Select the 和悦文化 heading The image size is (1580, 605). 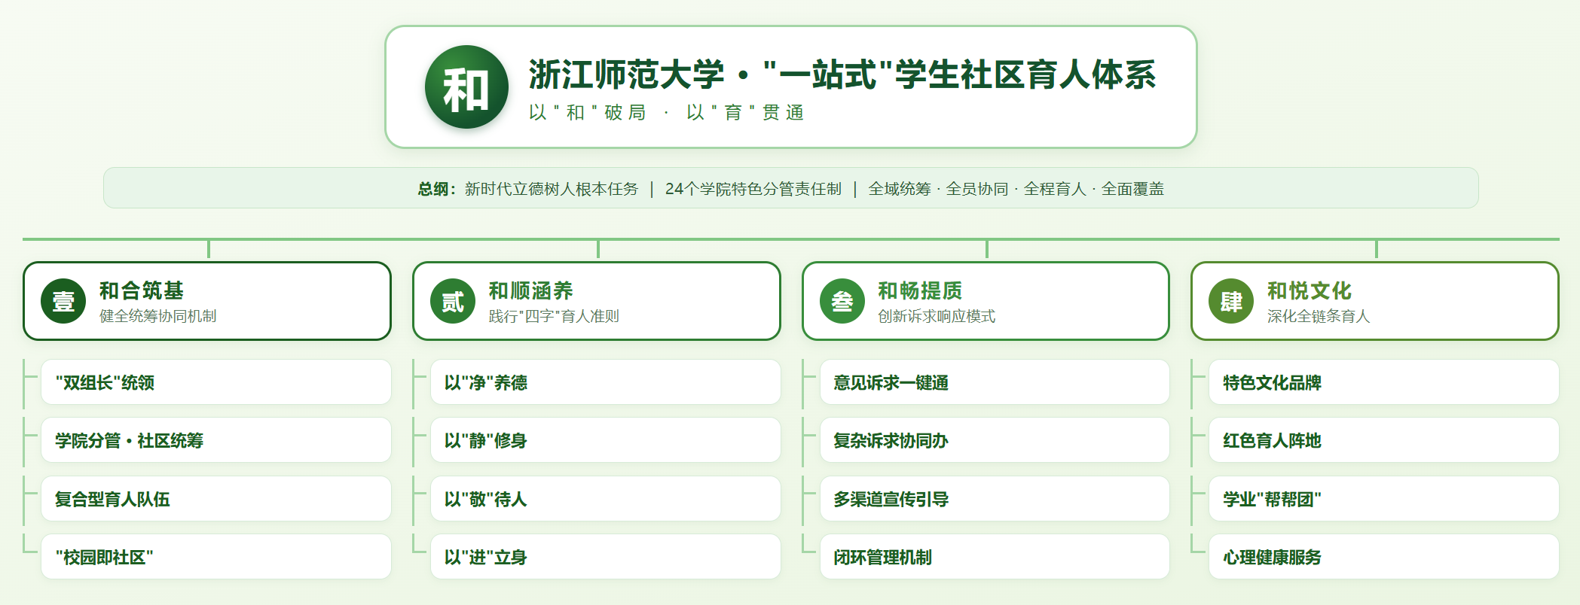pos(1310,290)
